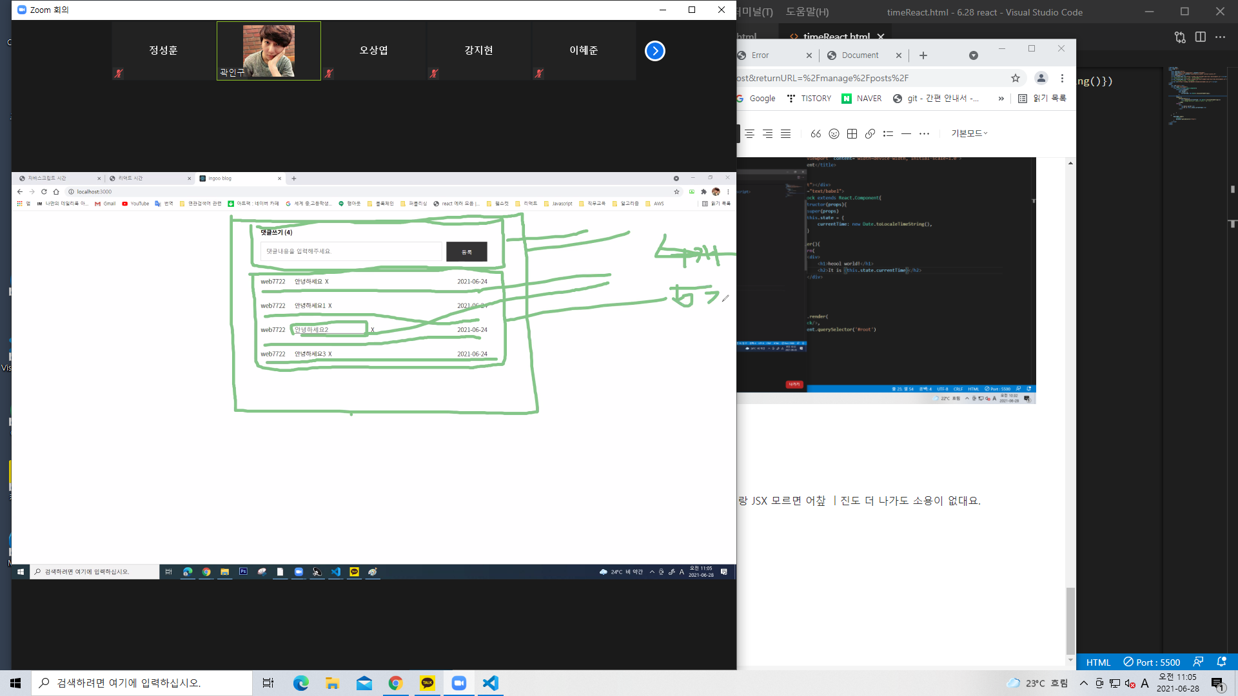Switch to the Document browser tab
This screenshot has height=696, width=1238.
[x=860, y=55]
